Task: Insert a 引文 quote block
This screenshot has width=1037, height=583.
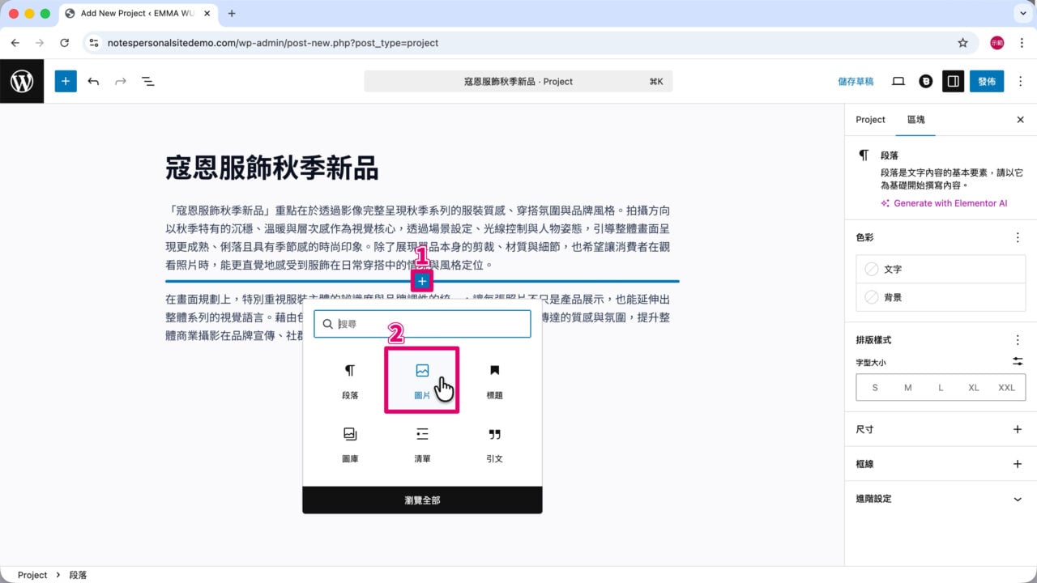Action: 494,445
